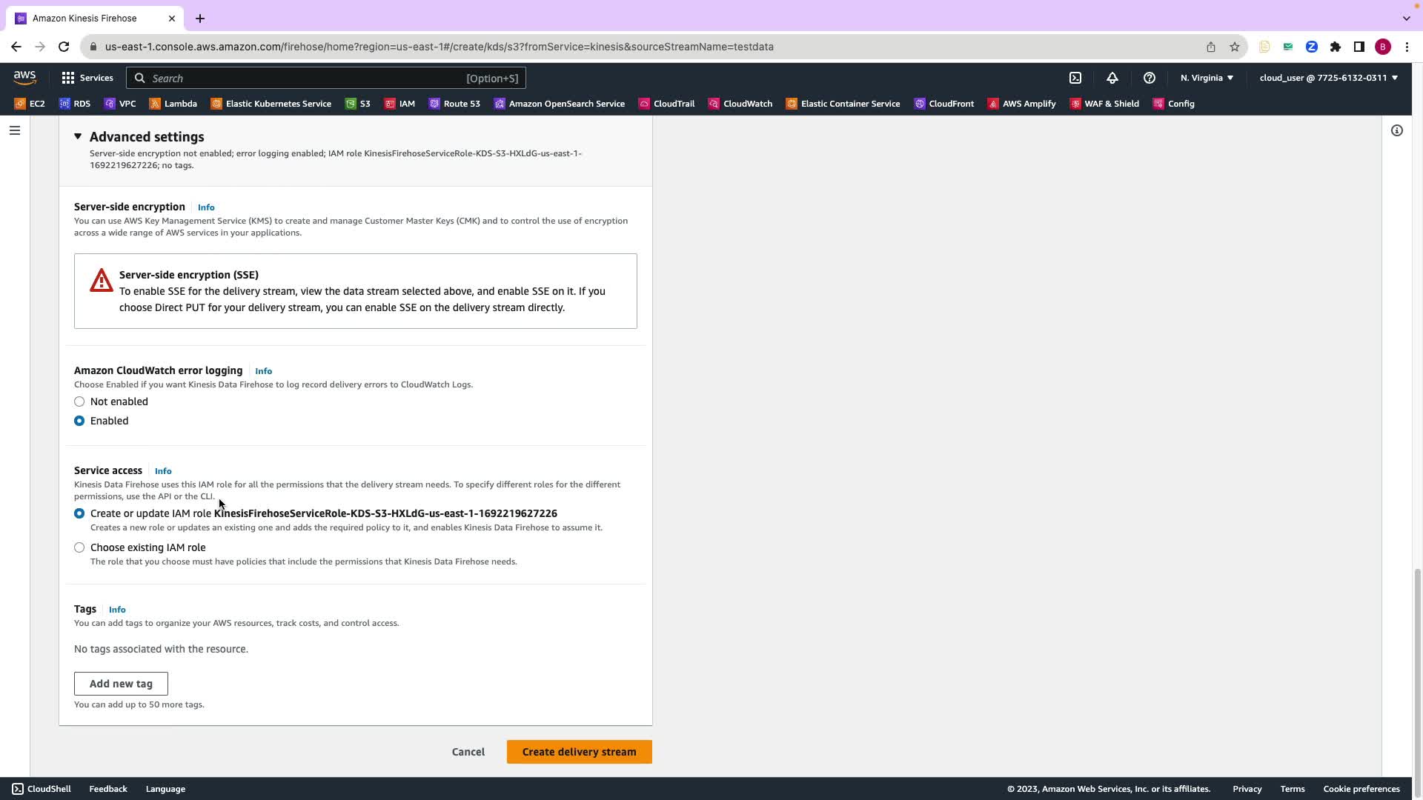1423x800 pixels.
Task: Collapse the Advanced settings section
Action: (78, 136)
